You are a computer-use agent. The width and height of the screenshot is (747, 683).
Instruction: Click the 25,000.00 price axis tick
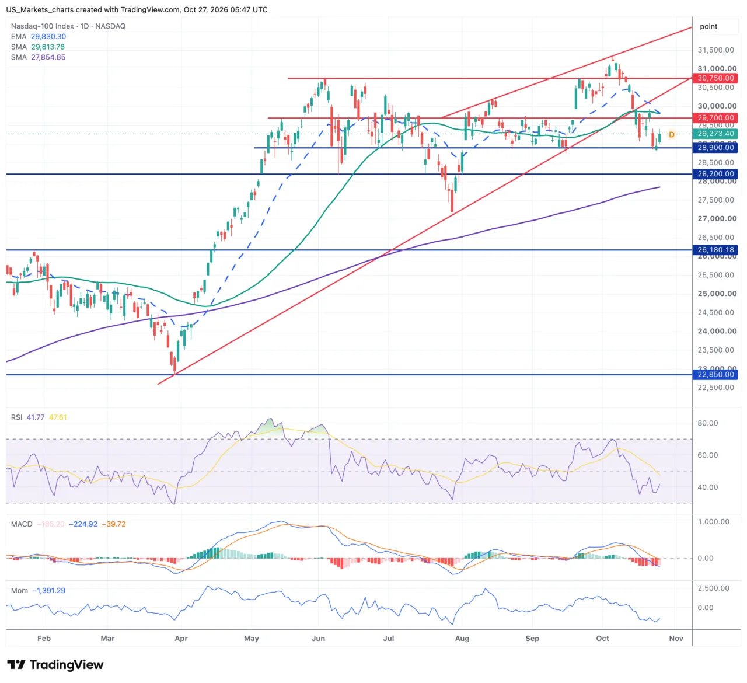716,294
